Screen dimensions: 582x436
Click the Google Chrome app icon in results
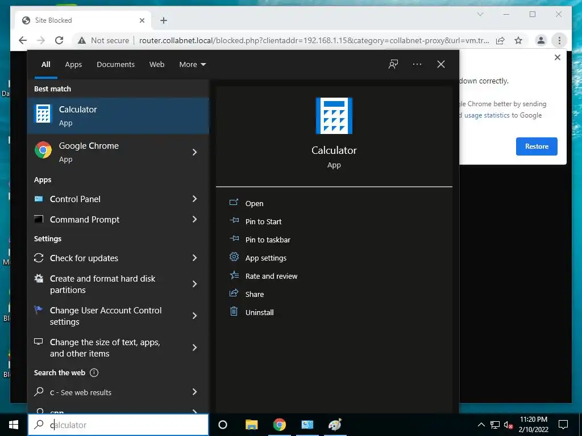pyautogui.click(x=43, y=150)
